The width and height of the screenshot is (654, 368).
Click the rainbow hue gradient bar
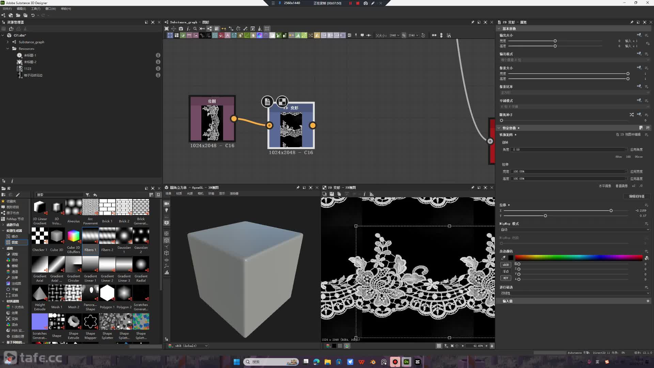tap(578, 258)
